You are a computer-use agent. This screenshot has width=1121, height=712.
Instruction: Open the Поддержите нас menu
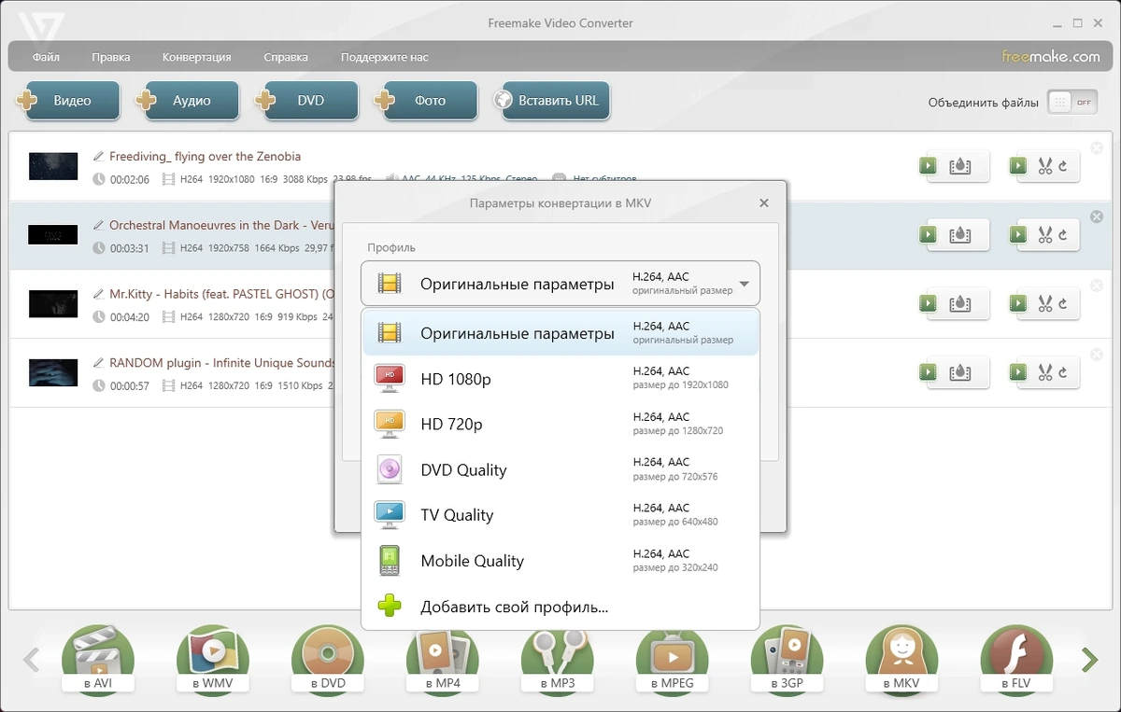[385, 57]
